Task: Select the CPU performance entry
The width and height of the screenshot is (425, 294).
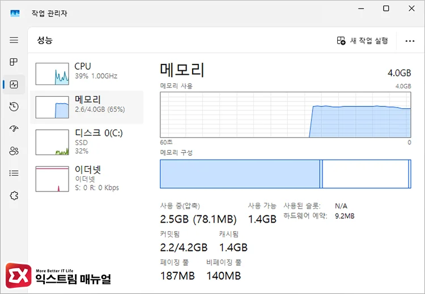Action: click(87, 74)
